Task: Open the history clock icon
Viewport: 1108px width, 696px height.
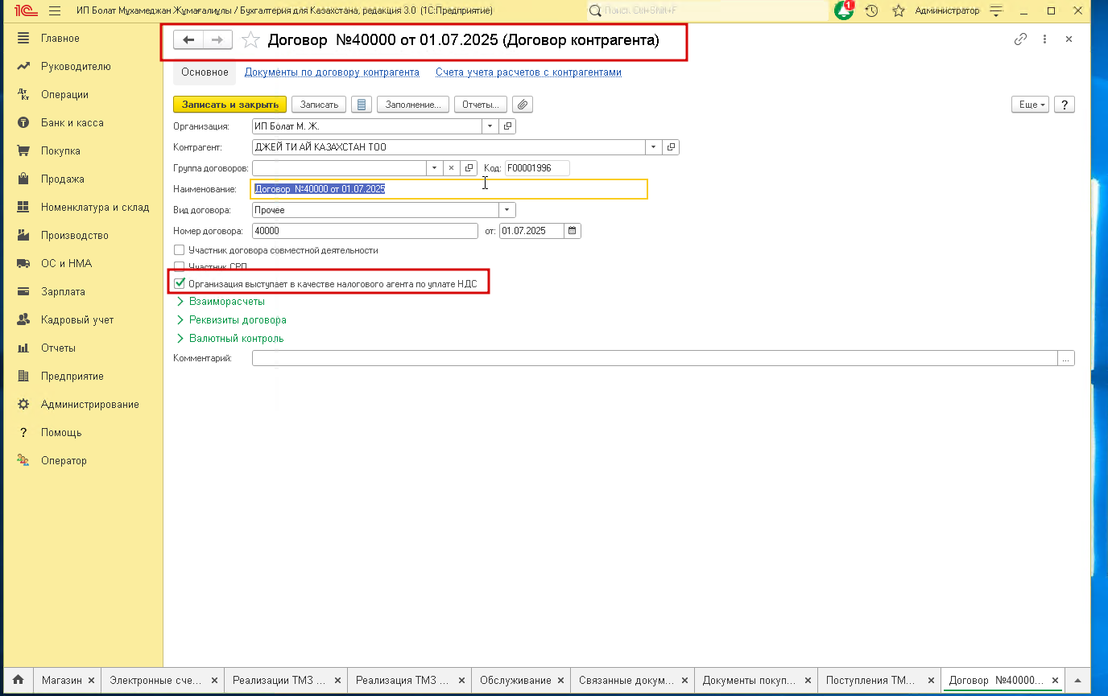Action: pos(871,11)
